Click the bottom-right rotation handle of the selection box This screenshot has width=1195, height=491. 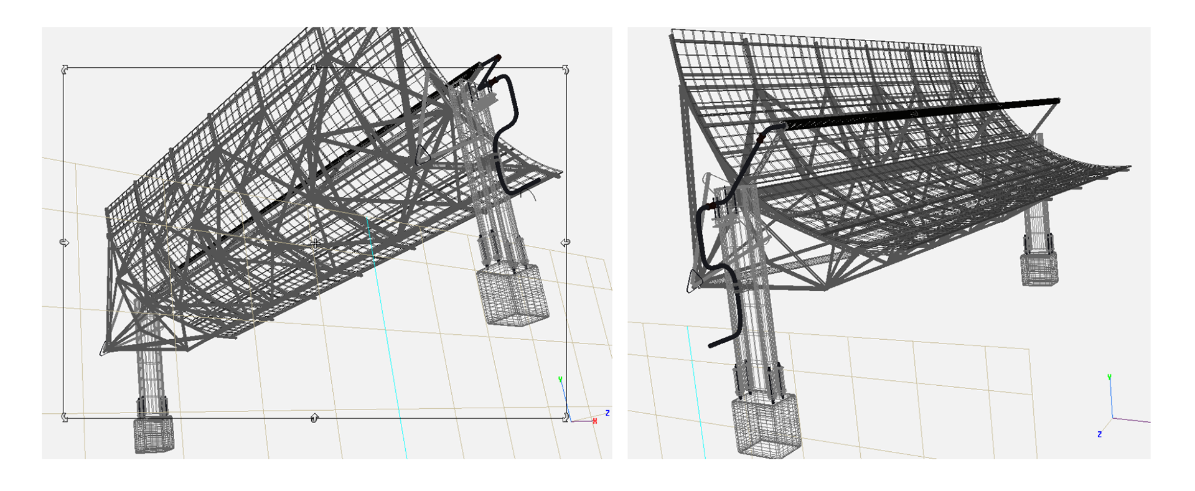point(565,417)
